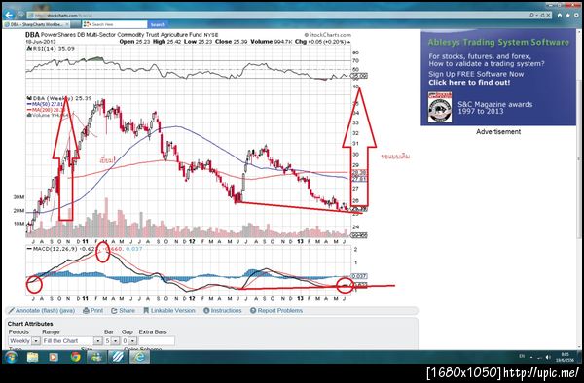
Task: Open the Annotate (flash) link
Action: 38,310
